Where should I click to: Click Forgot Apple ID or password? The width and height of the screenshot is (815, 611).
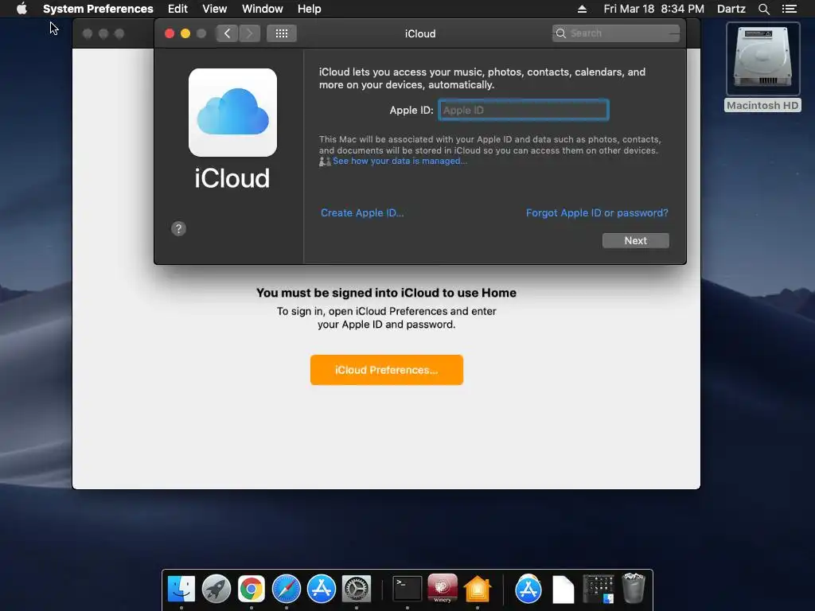[x=597, y=213]
